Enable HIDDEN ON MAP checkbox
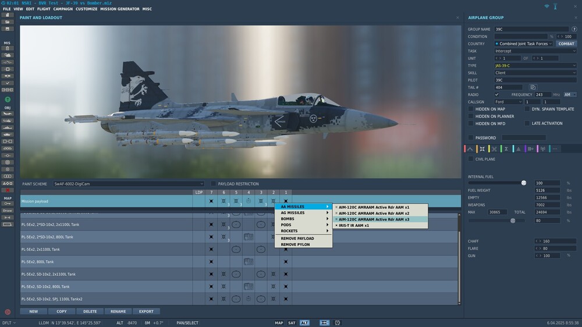582x327 pixels. (471, 109)
